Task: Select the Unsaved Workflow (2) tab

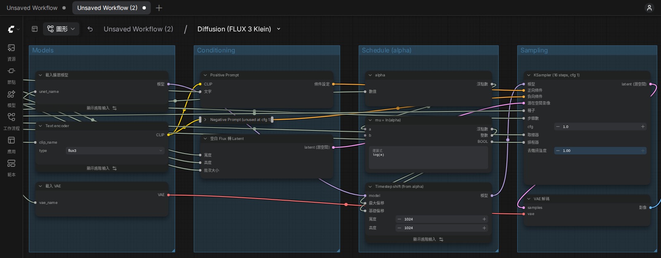Action: (x=112, y=8)
